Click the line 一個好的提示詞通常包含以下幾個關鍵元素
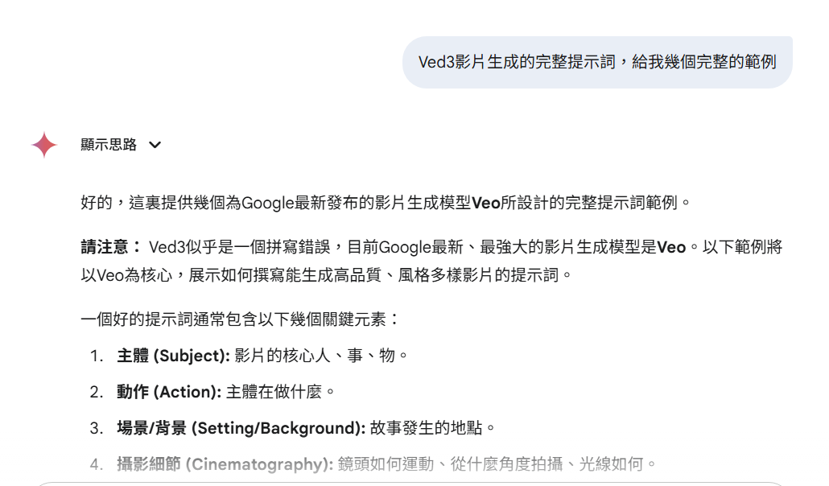This screenshot has width=829, height=486. click(x=240, y=319)
